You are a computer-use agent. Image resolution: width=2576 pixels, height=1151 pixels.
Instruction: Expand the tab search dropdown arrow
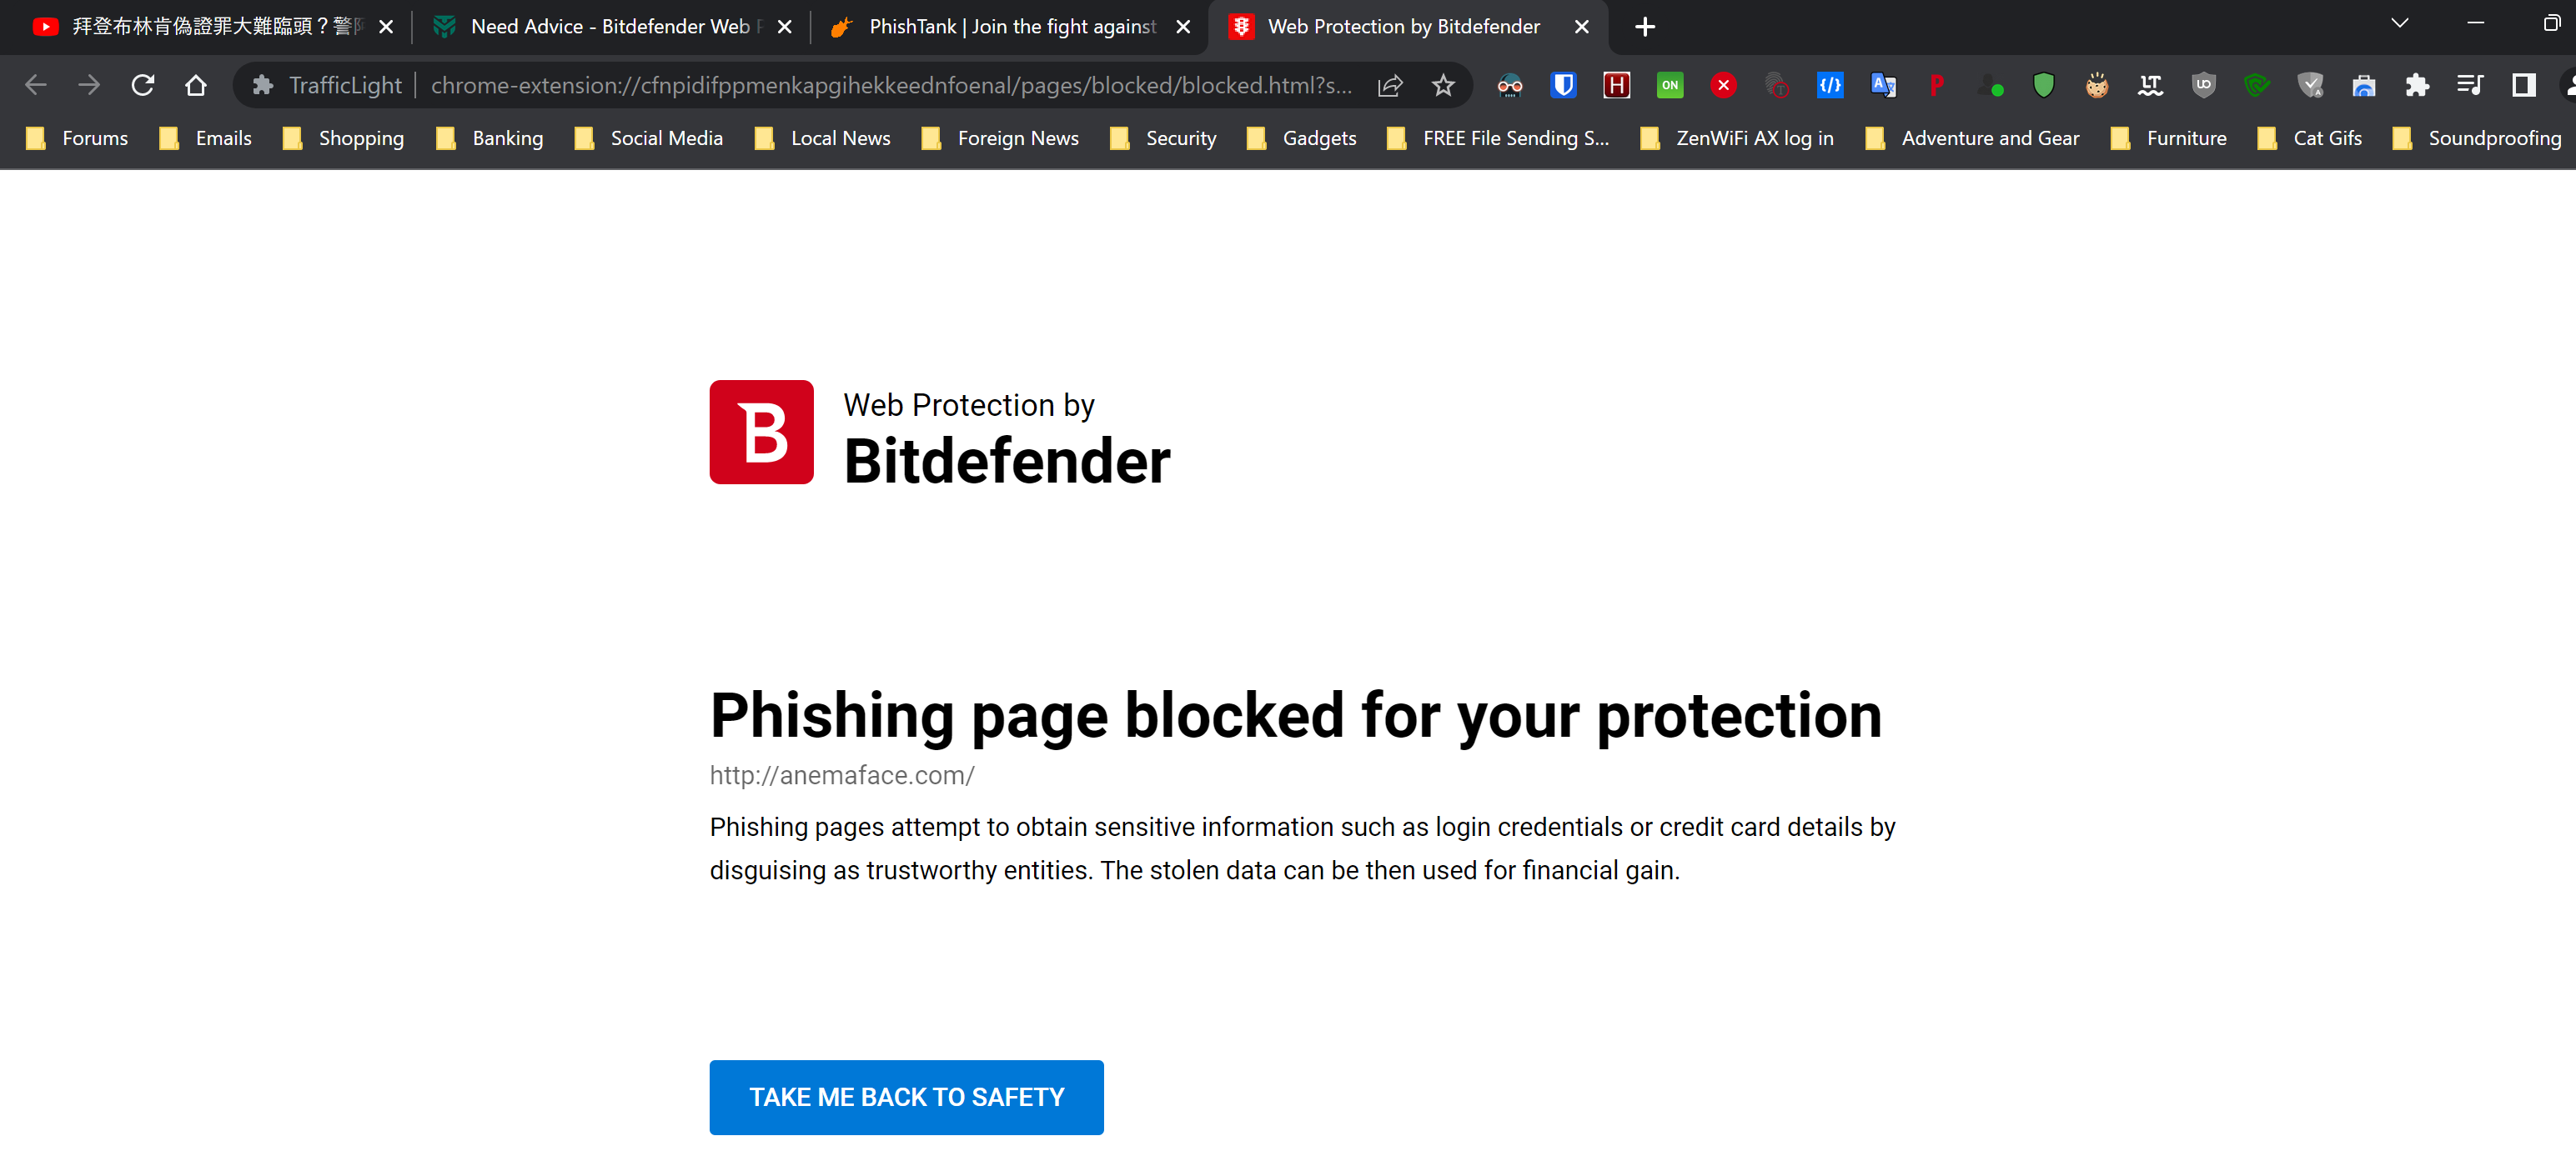2399,24
